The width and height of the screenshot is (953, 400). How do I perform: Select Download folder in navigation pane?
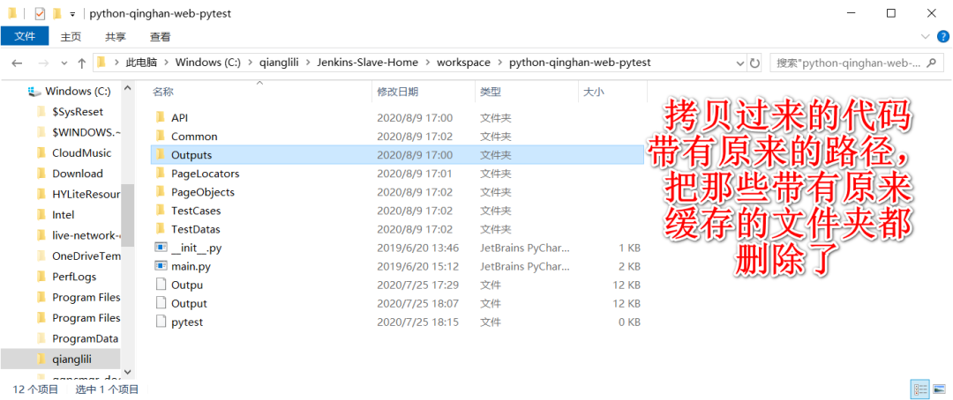point(77,174)
